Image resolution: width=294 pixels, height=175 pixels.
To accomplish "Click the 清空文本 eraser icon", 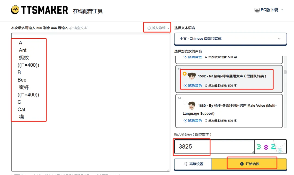I will (71, 28).
